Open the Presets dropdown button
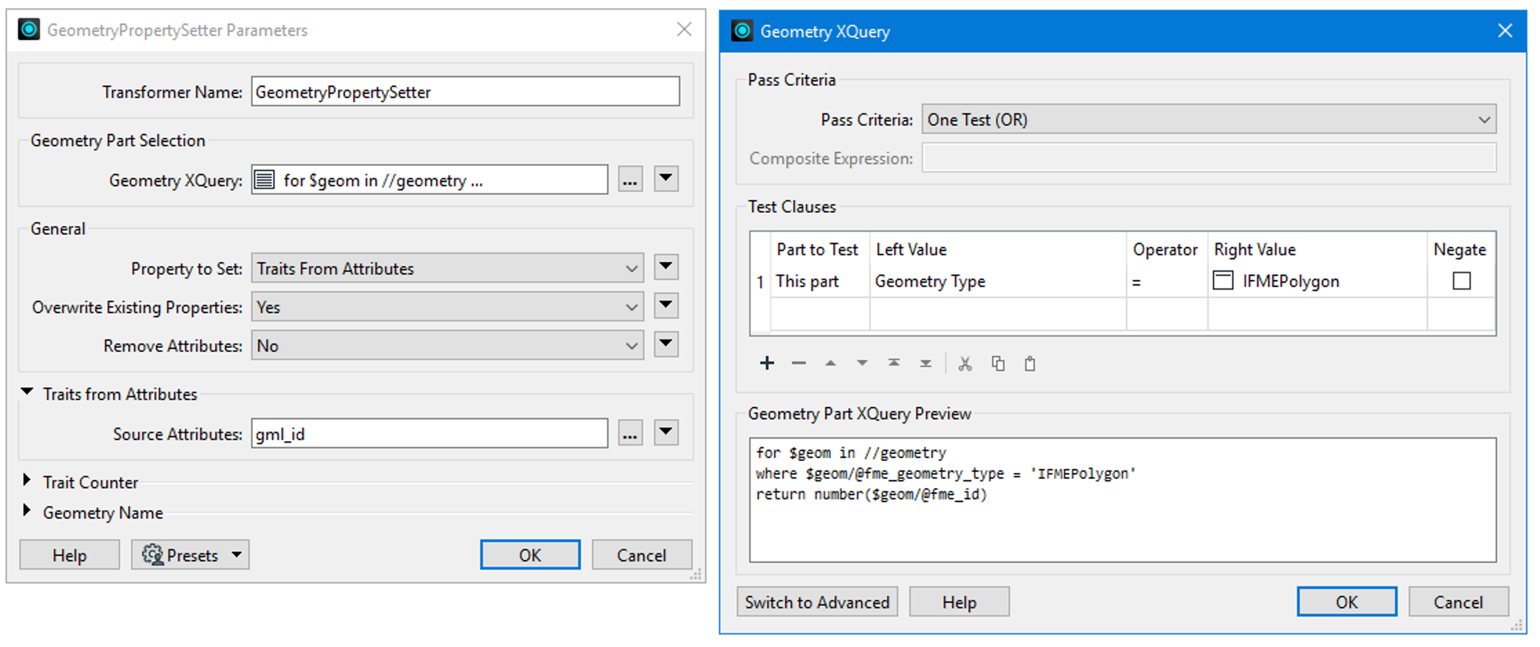The width and height of the screenshot is (1540, 647). tap(190, 555)
